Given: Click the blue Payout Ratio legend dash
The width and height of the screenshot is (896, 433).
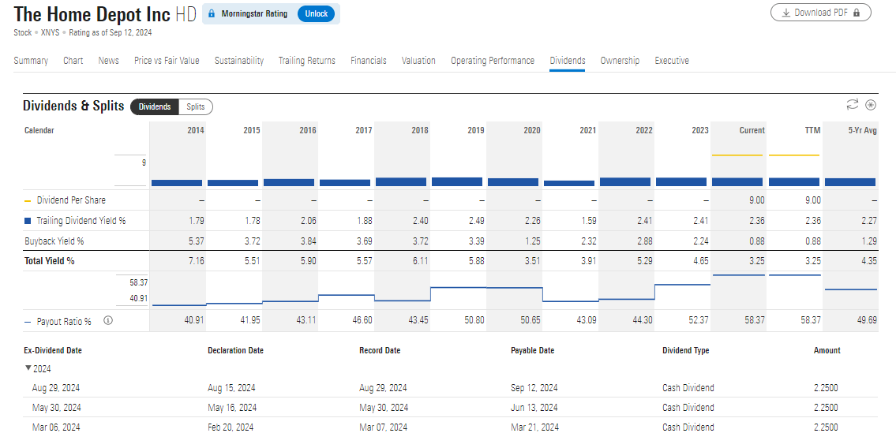Looking at the screenshot, I should click(28, 322).
